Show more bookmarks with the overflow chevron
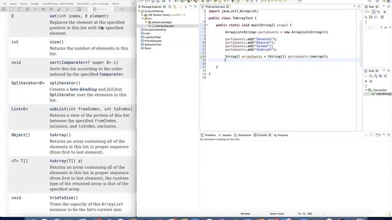 pyautogui.click(x=132, y=4)
